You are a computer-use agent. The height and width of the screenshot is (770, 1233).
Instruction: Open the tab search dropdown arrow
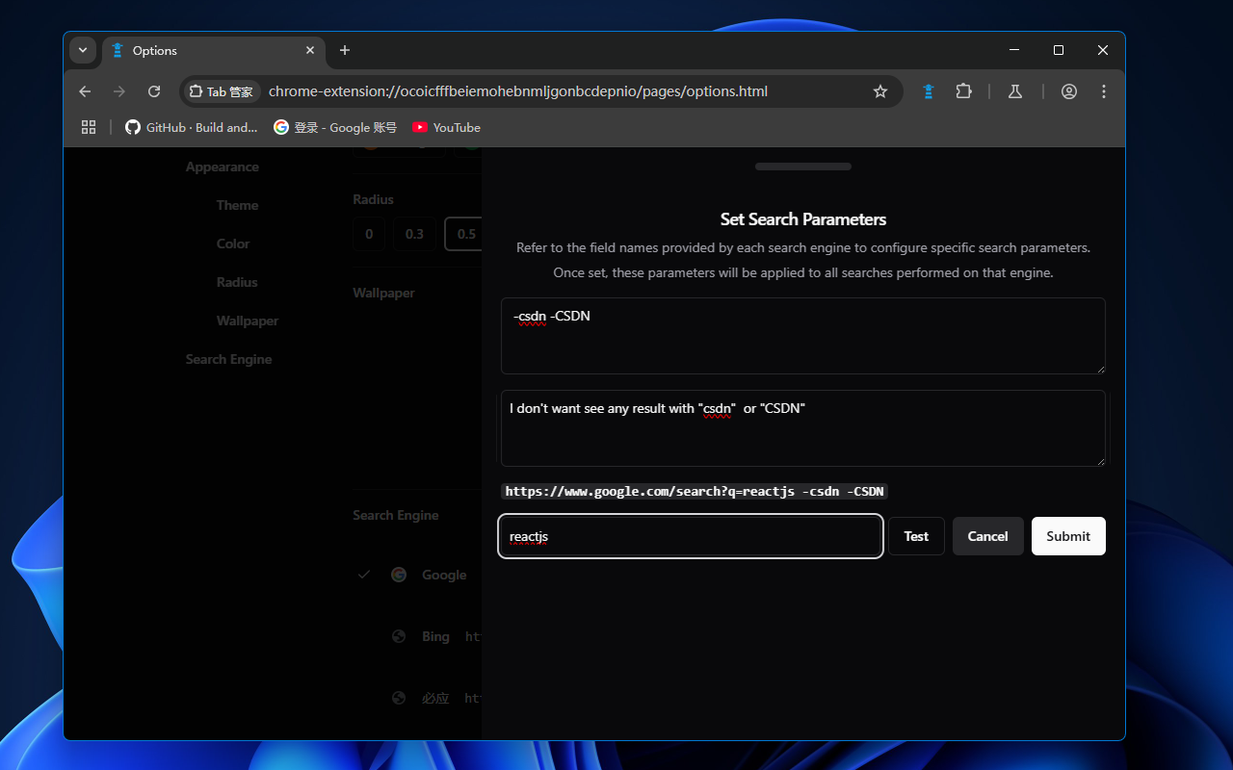[83, 50]
